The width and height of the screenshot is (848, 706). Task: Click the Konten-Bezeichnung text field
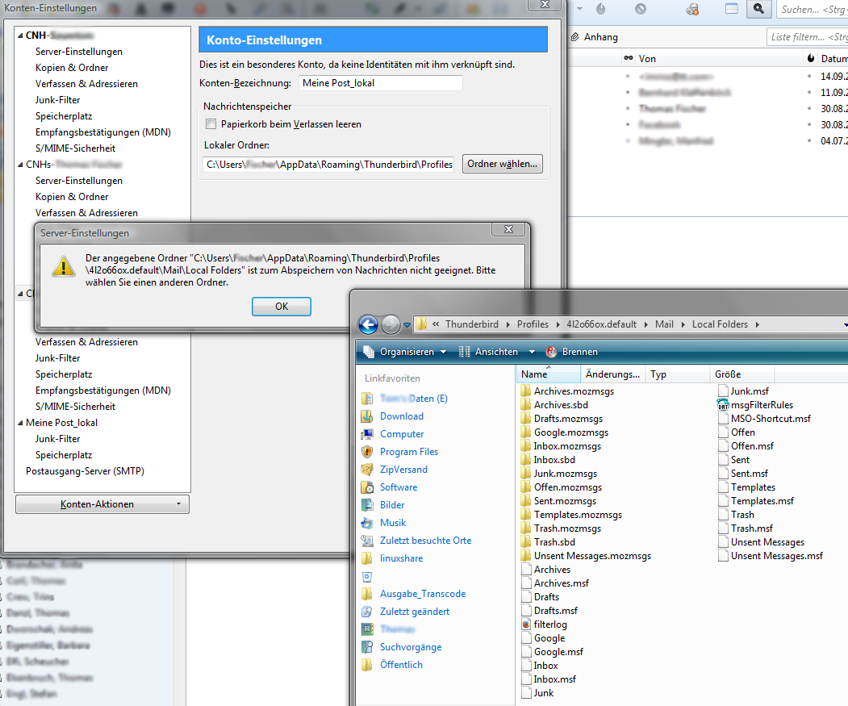[380, 83]
